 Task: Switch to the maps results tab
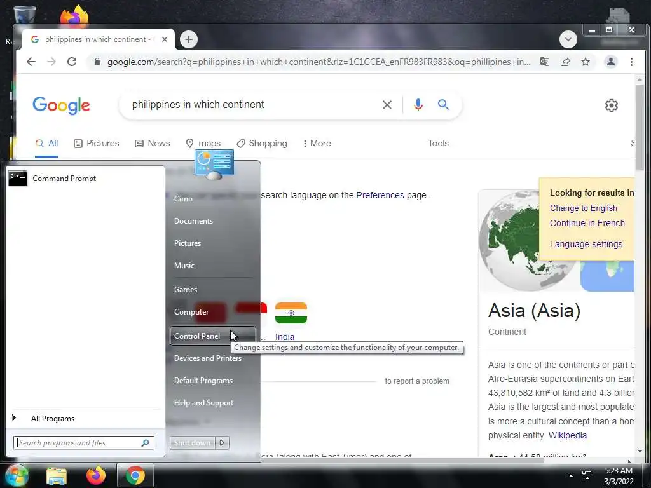pyautogui.click(x=203, y=143)
